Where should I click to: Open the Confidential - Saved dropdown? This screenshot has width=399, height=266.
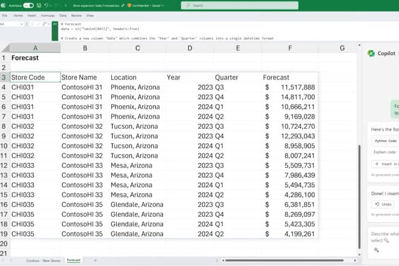pyautogui.click(x=148, y=5)
